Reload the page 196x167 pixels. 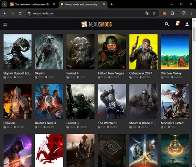(20, 13)
